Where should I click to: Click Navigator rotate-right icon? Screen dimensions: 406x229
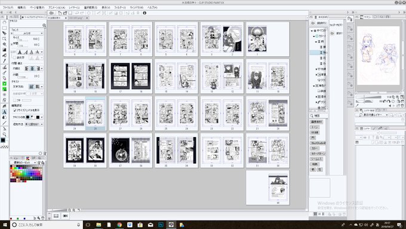(x=389, y=102)
